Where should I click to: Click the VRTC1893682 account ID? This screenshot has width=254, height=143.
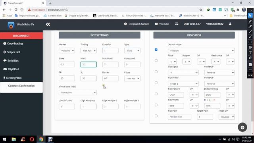[215, 24]
